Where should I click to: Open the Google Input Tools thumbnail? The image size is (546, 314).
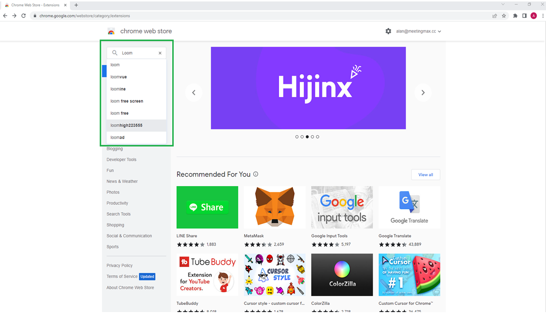[x=342, y=207]
